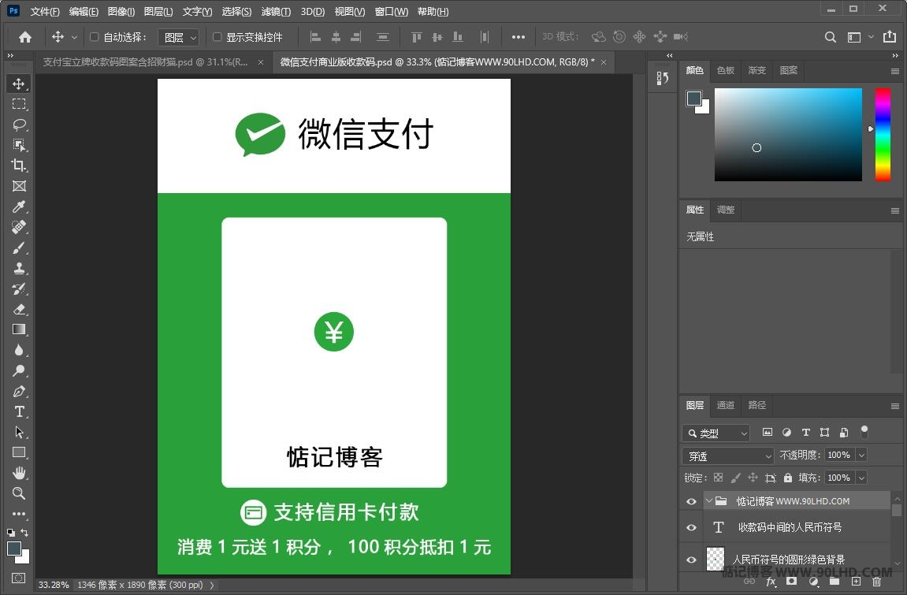Toggle the lock all icon
The image size is (907, 595).
788,478
